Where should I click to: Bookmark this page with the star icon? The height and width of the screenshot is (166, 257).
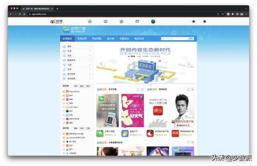coord(222,14)
